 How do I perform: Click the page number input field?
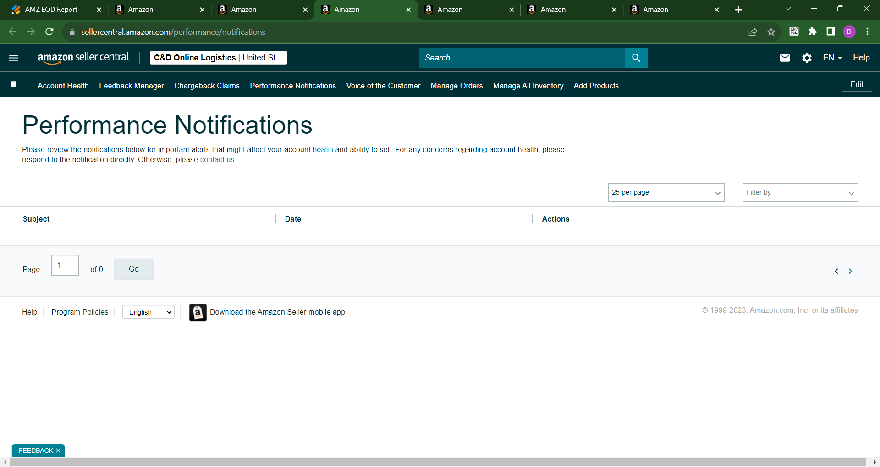(x=65, y=265)
